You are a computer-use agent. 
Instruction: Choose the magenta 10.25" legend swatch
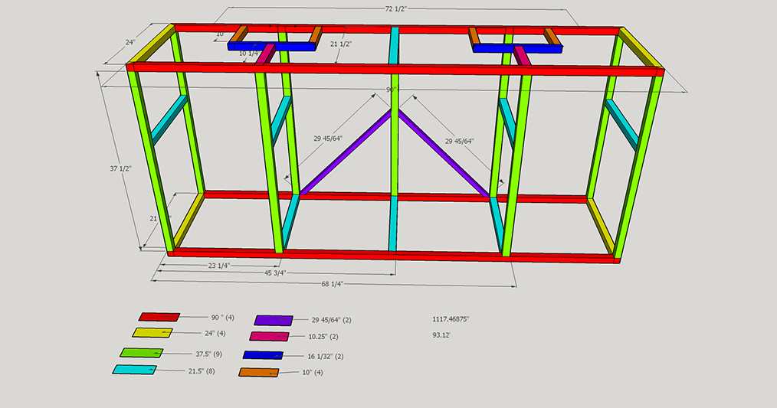(x=269, y=336)
